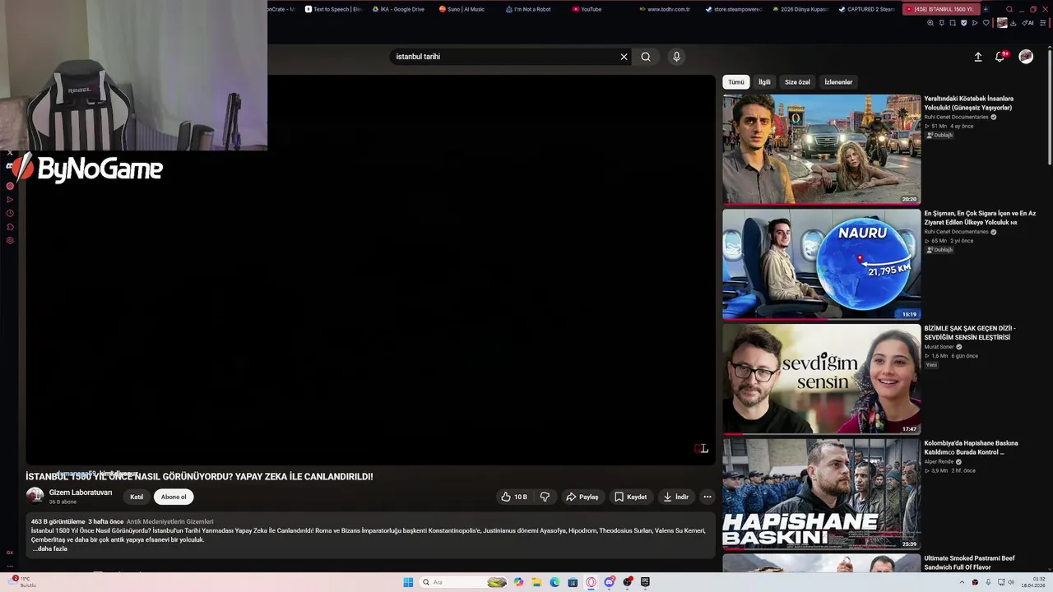Click the Kaydet save button
Viewport: 1053px width, 592px height.
coord(631,497)
